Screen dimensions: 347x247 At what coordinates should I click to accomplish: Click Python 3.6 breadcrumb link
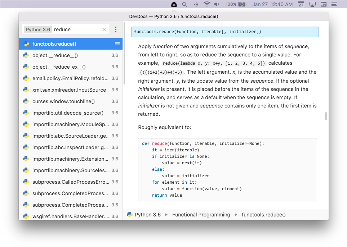[148, 215]
